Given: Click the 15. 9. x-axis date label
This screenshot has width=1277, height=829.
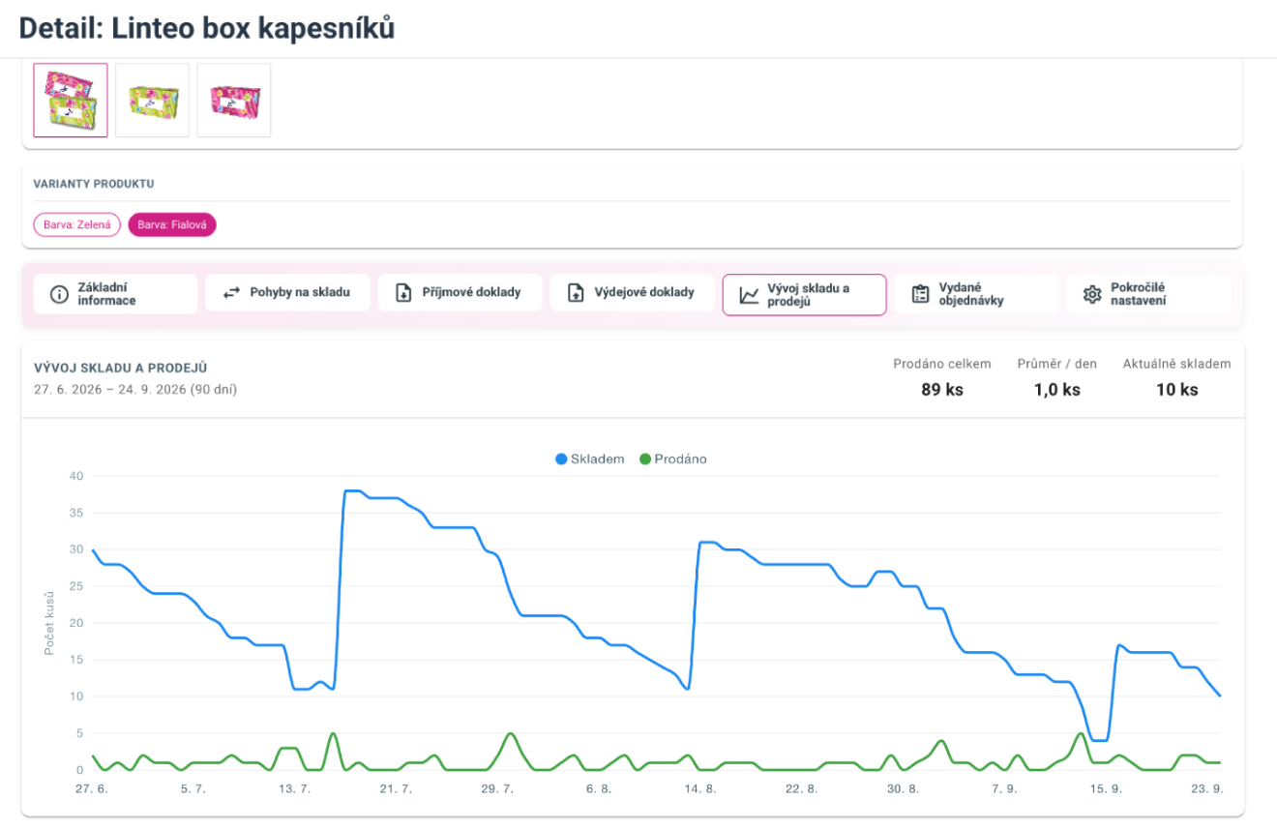Looking at the screenshot, I should (x=1106, y=789).
